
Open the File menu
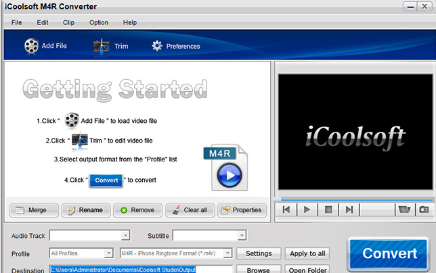point(17,22)
